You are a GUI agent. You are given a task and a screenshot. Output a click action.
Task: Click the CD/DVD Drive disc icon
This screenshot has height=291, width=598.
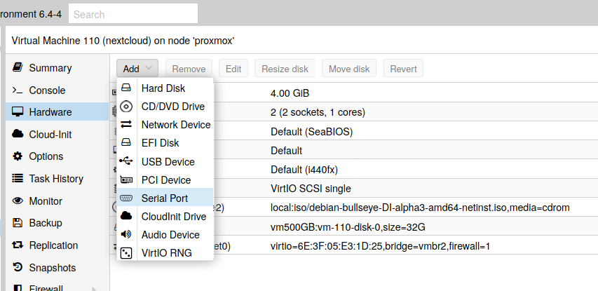(126, 107)
